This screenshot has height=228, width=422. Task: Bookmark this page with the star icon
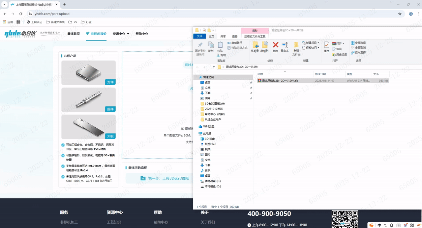coord(400,14)
